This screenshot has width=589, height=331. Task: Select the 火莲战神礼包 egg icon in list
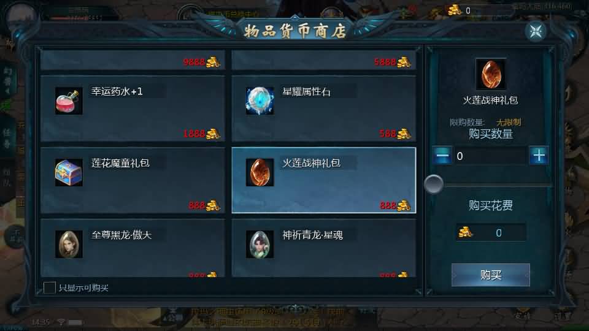pos(260,172)
